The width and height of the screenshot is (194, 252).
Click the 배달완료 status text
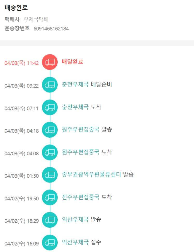tap(72, 62)
